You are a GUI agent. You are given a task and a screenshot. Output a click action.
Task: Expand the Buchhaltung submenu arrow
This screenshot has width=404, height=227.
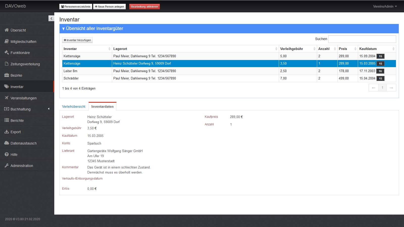(49, 109)
